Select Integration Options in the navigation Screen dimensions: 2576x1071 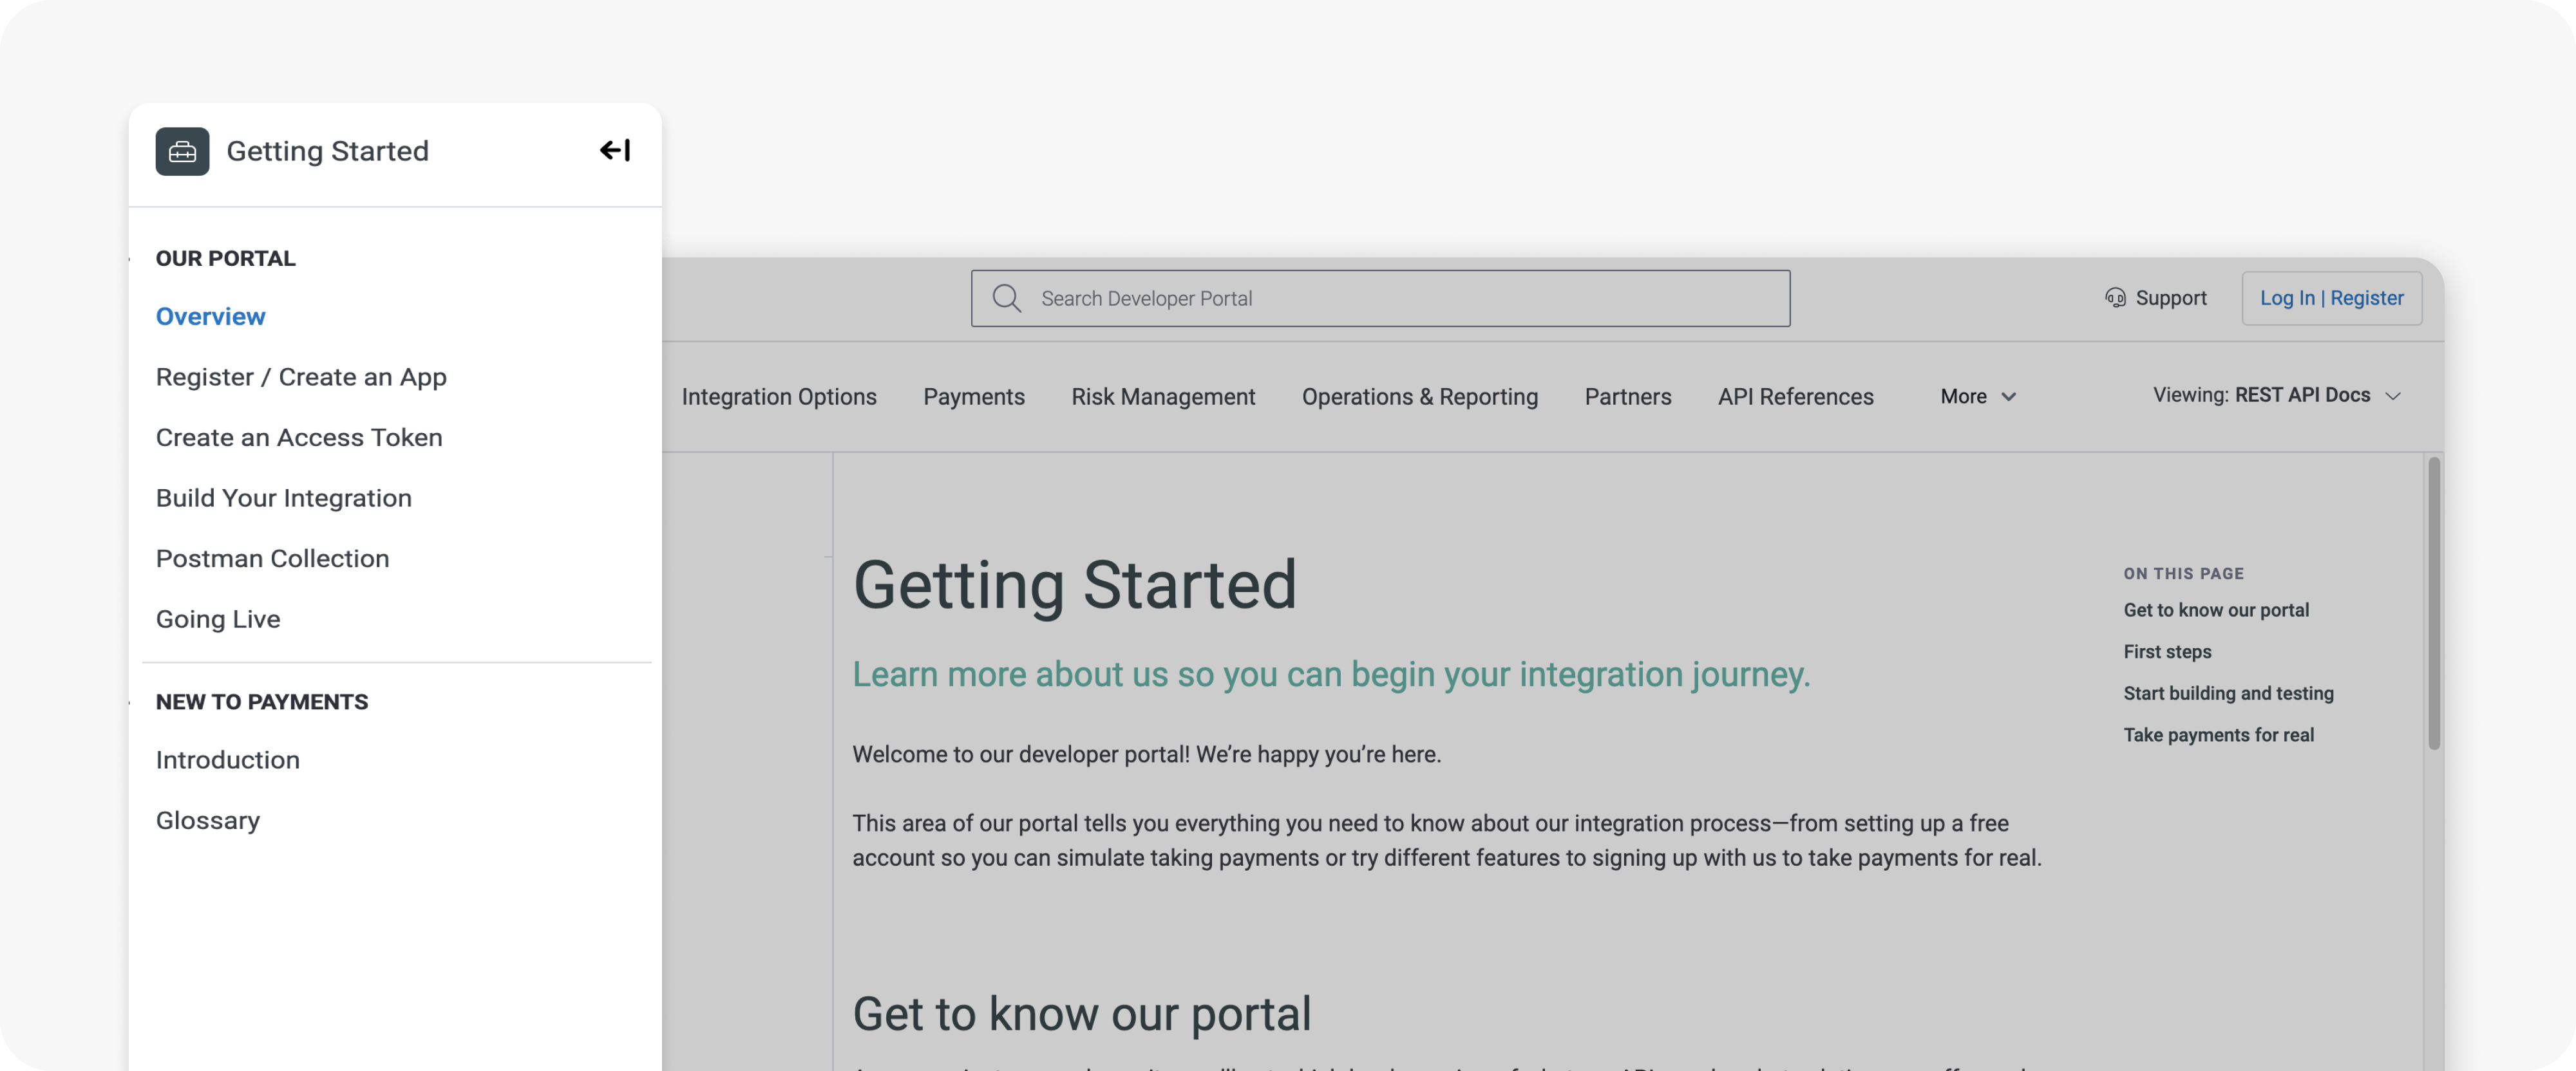(x=779, y=396)
